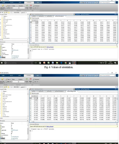Click Insert icon in bottom MATLAB window

[27, 79]
